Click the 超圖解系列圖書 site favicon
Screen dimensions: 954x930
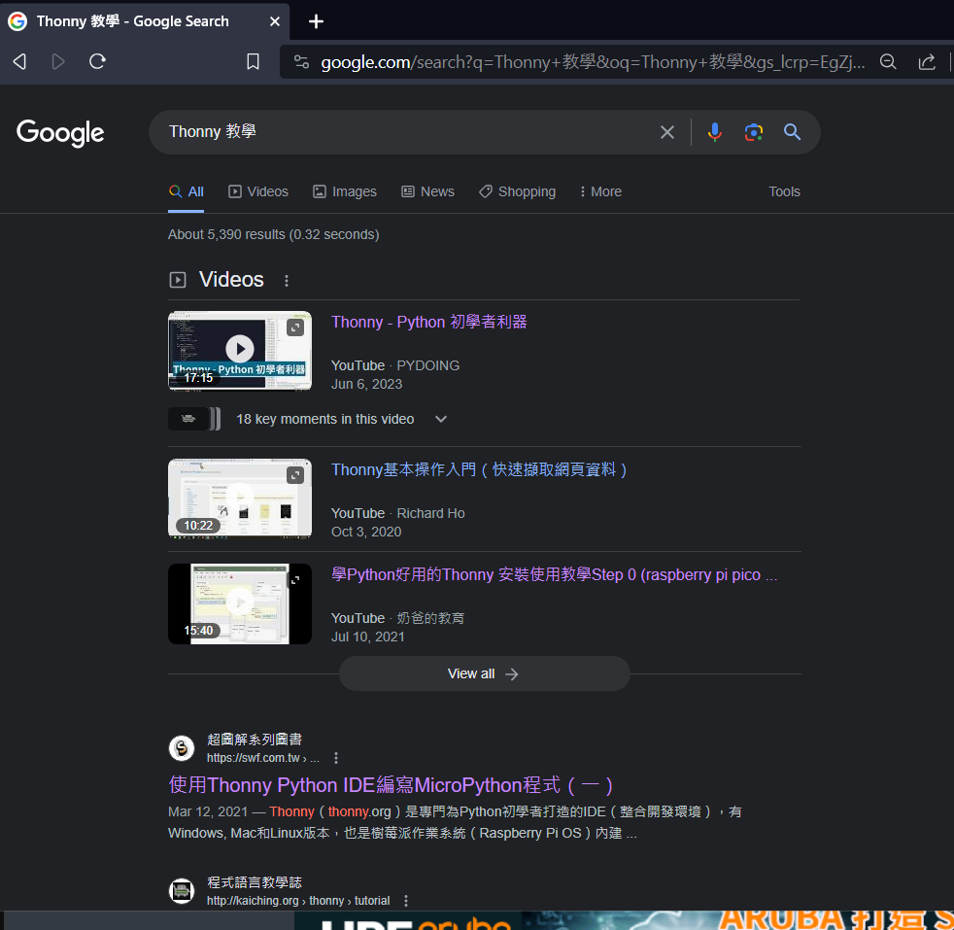pos(182,748)
